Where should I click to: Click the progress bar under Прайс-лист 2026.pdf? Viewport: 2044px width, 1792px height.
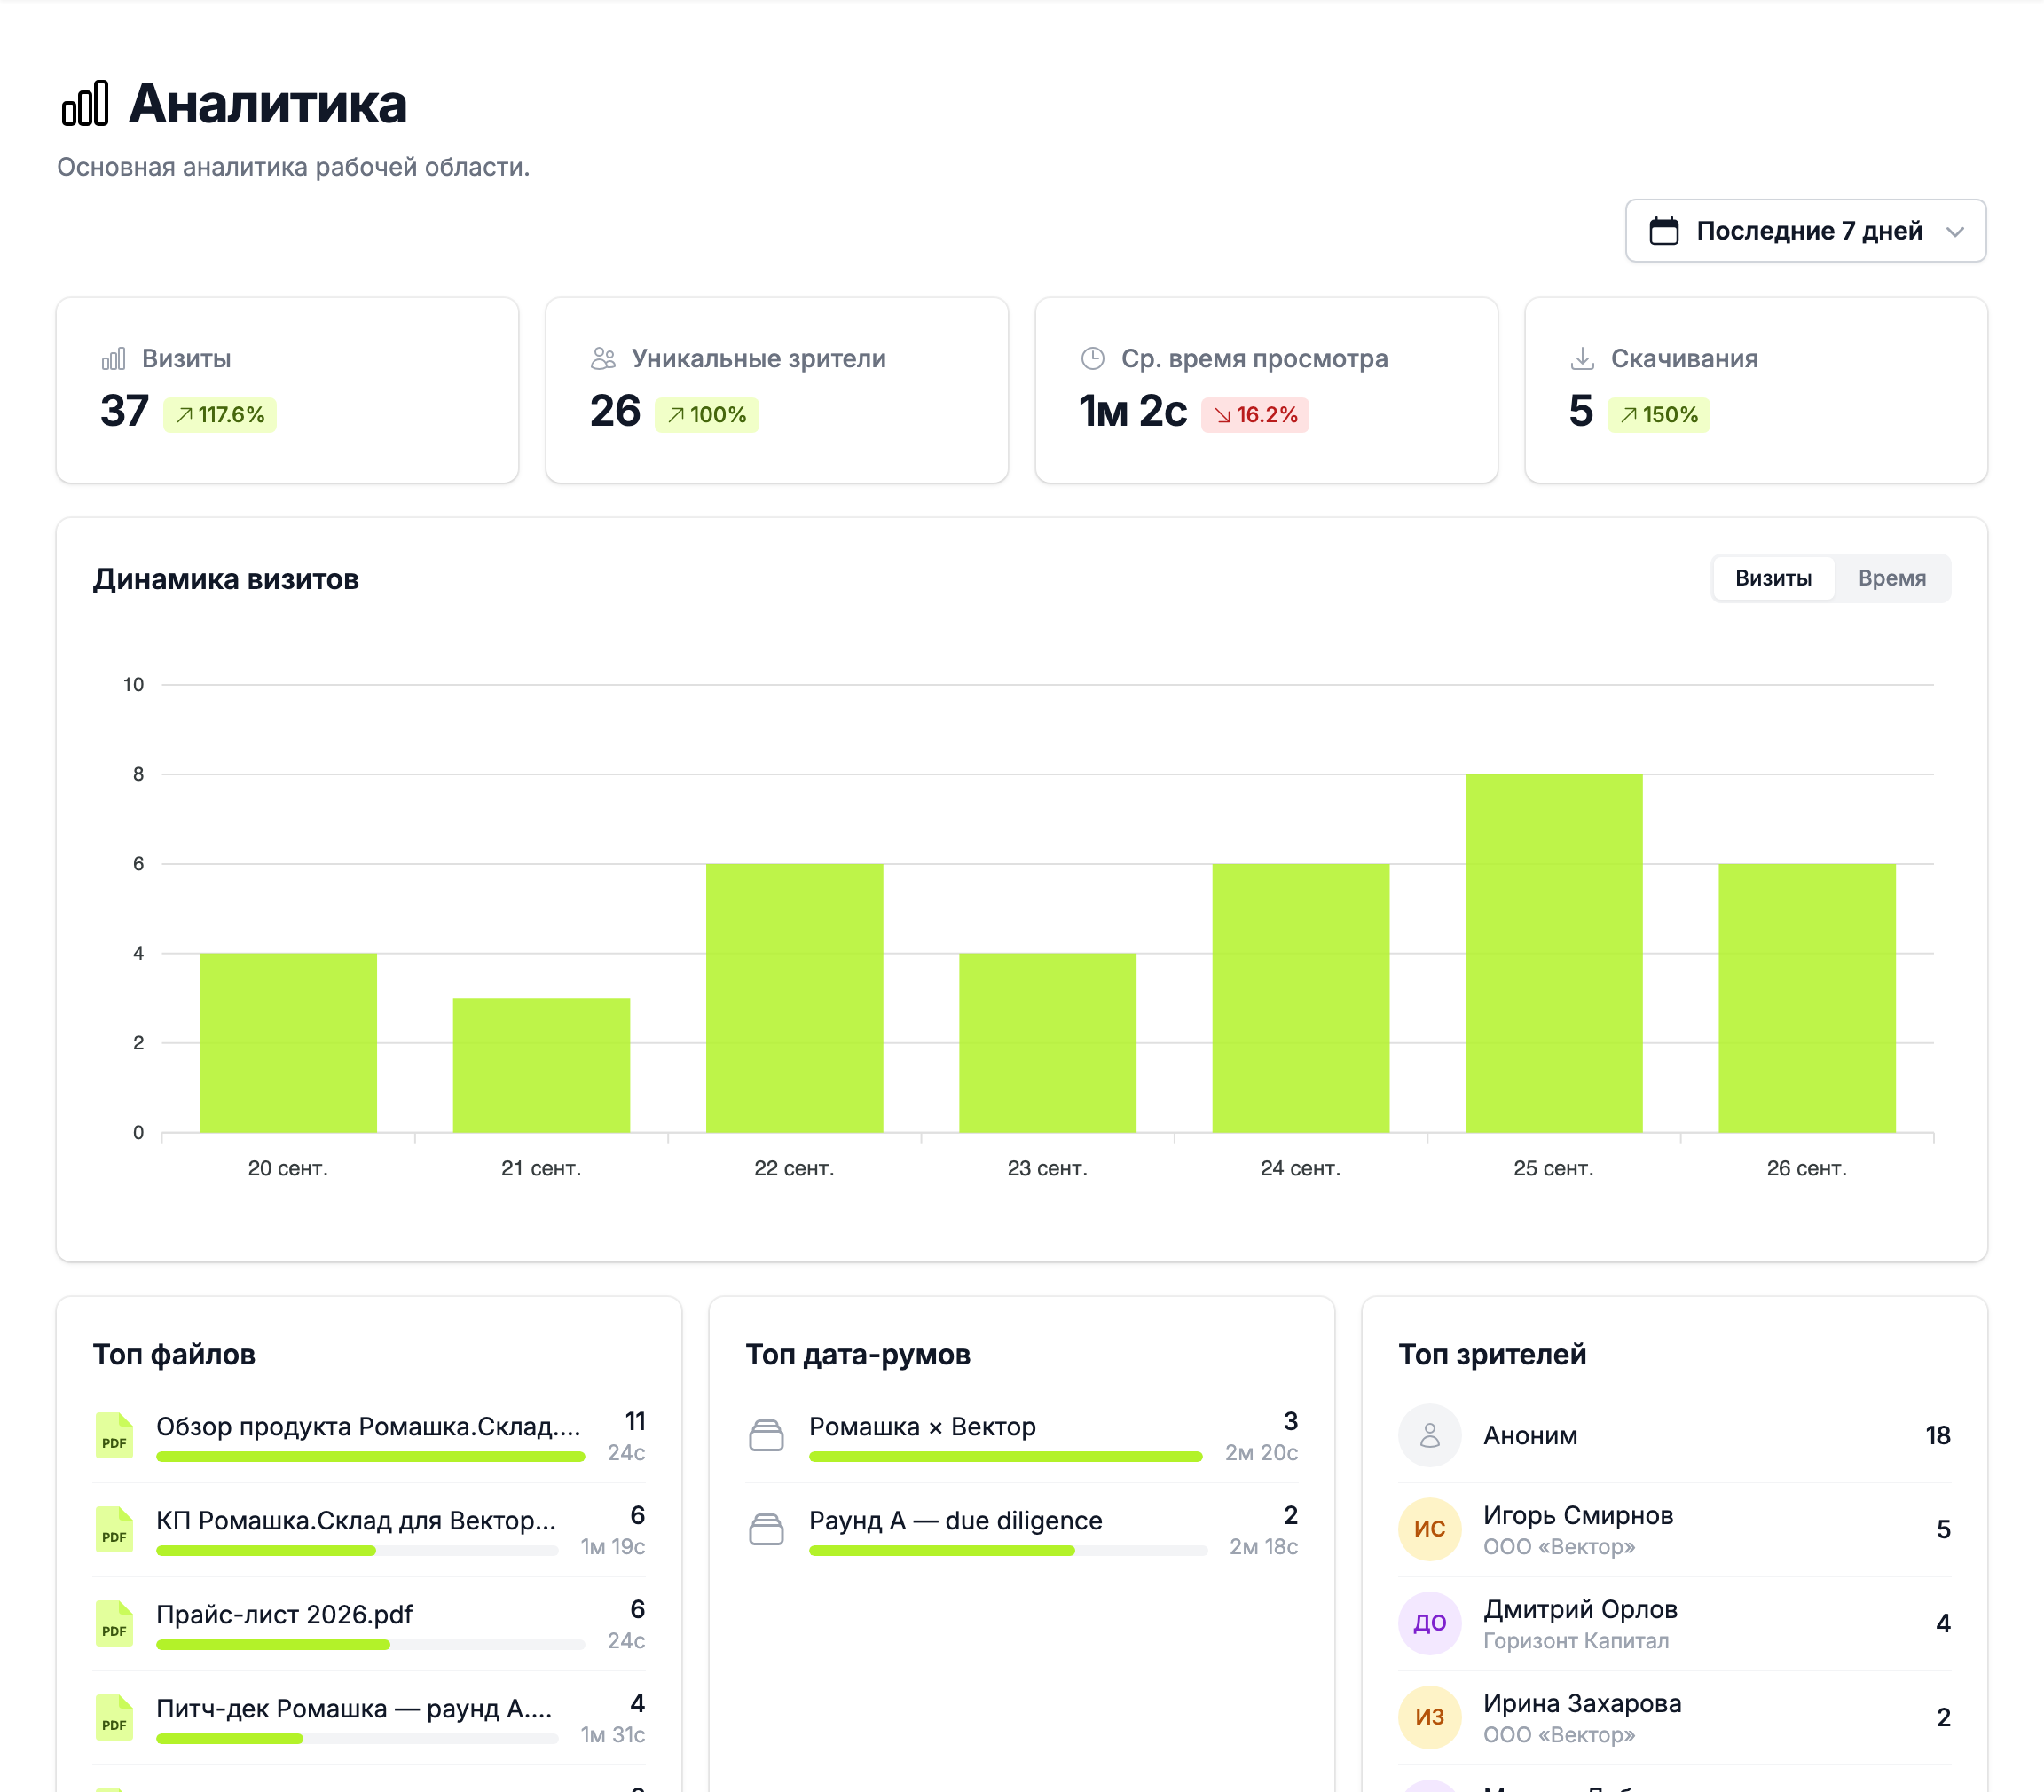[x=370, y=1645]
